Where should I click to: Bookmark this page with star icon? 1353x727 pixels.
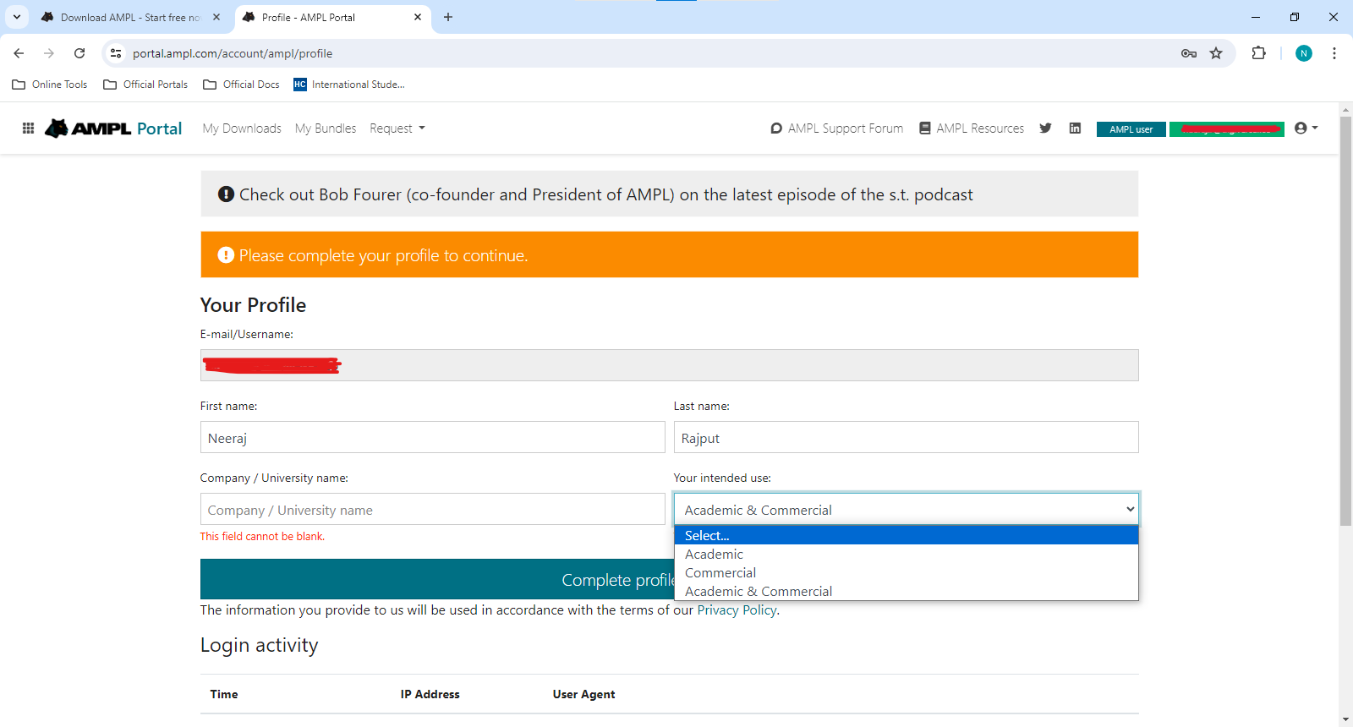pyautogui.click(x=1216, y=53)
